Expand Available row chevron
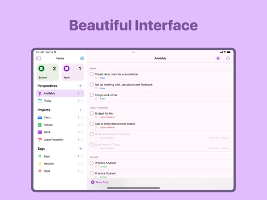Image resolution: width=267 pixels, height=200 pixels. click(x=82, y=93)
